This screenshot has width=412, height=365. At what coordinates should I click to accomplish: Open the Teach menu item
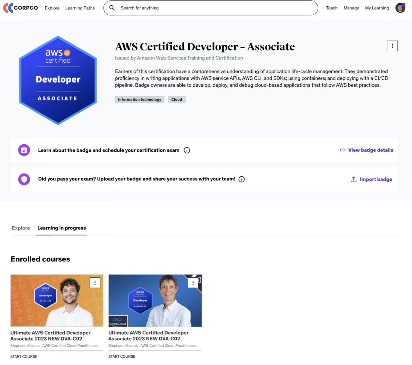click(x=332, y=8)
